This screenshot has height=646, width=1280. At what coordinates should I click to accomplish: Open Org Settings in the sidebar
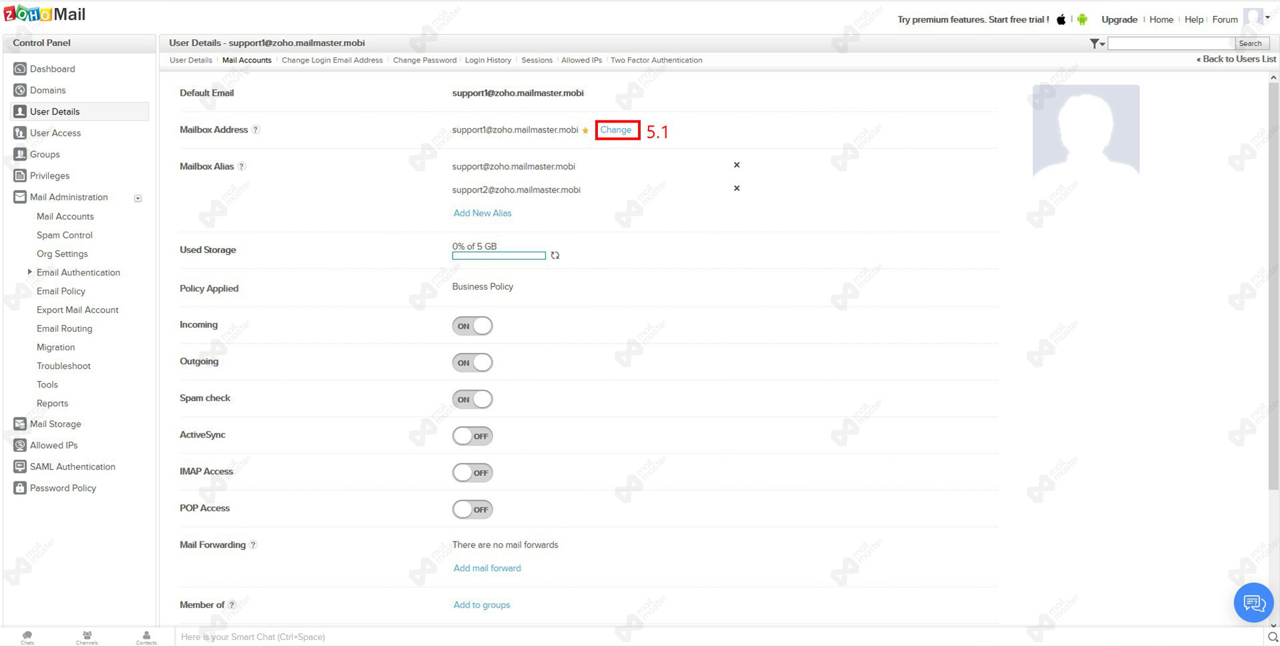click(62, 254)
